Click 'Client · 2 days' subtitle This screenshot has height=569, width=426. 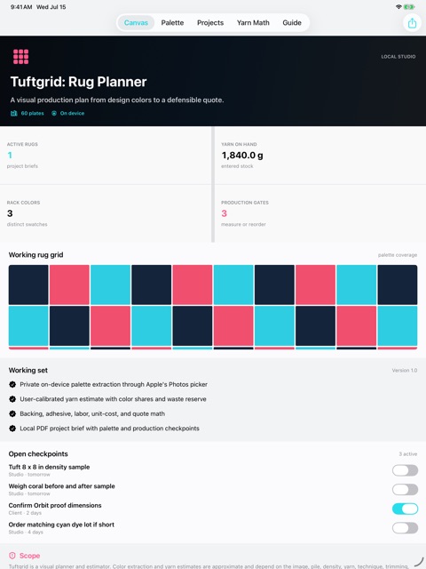(25, 513)
